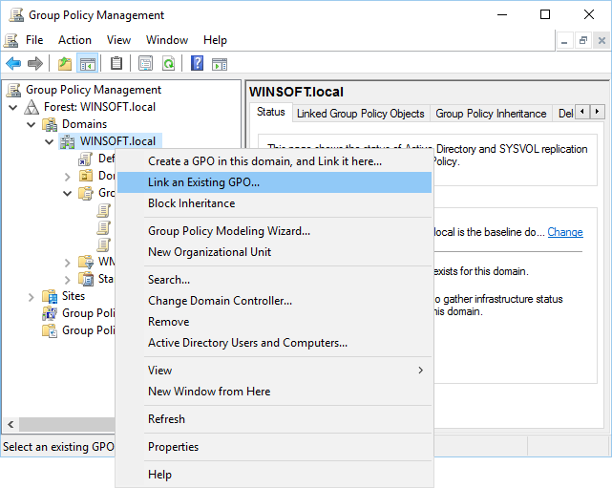Image resolution: width=612 pixels, height=488 pixels.
Task: Select the WMI Filters folder icon
Action: click(86, 262)
